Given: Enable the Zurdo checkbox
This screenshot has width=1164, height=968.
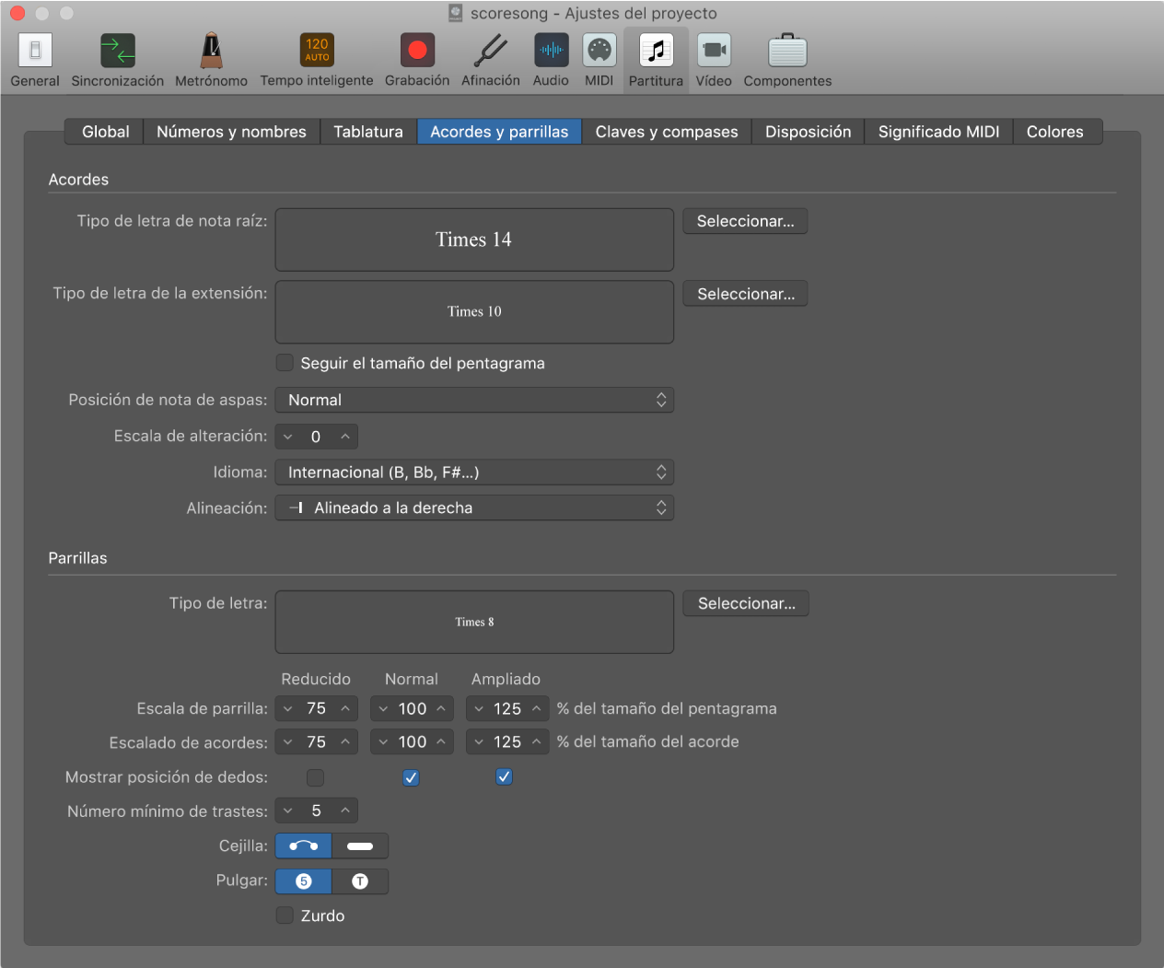Looking at the screenshot, I should click(x=285, y=916).
